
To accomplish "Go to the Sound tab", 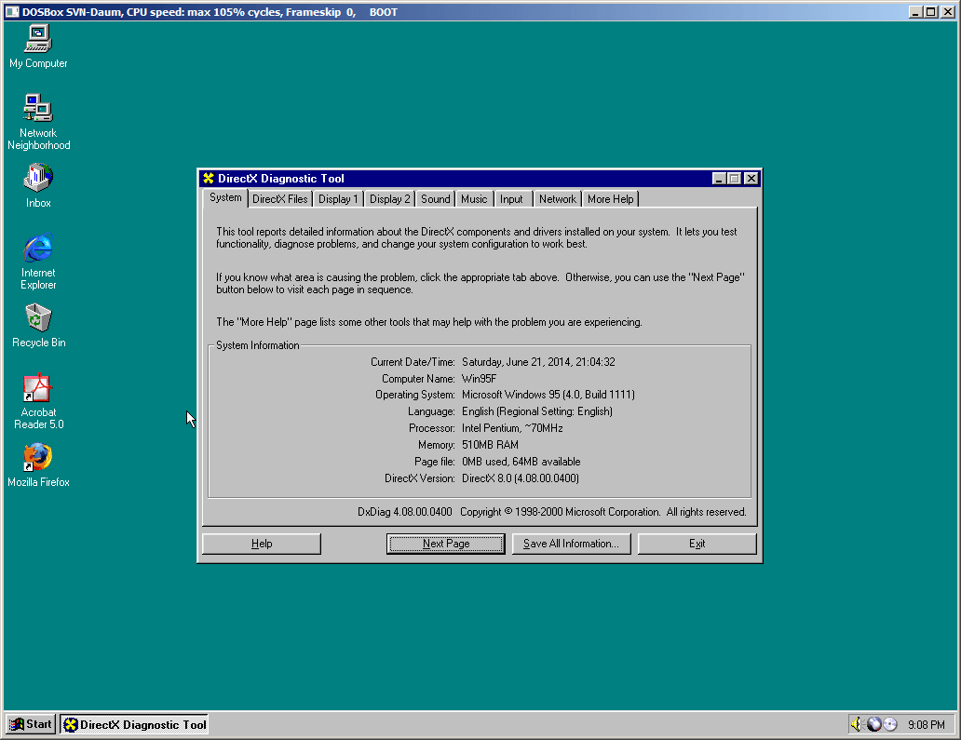I will click(x=435, y=199).
